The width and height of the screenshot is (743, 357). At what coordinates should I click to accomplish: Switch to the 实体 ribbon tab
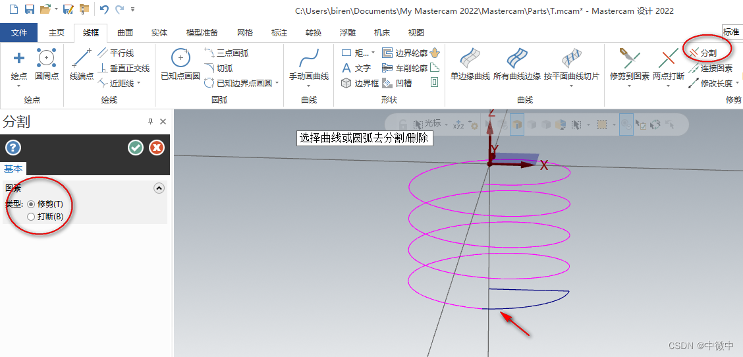[x=159, y=33]
